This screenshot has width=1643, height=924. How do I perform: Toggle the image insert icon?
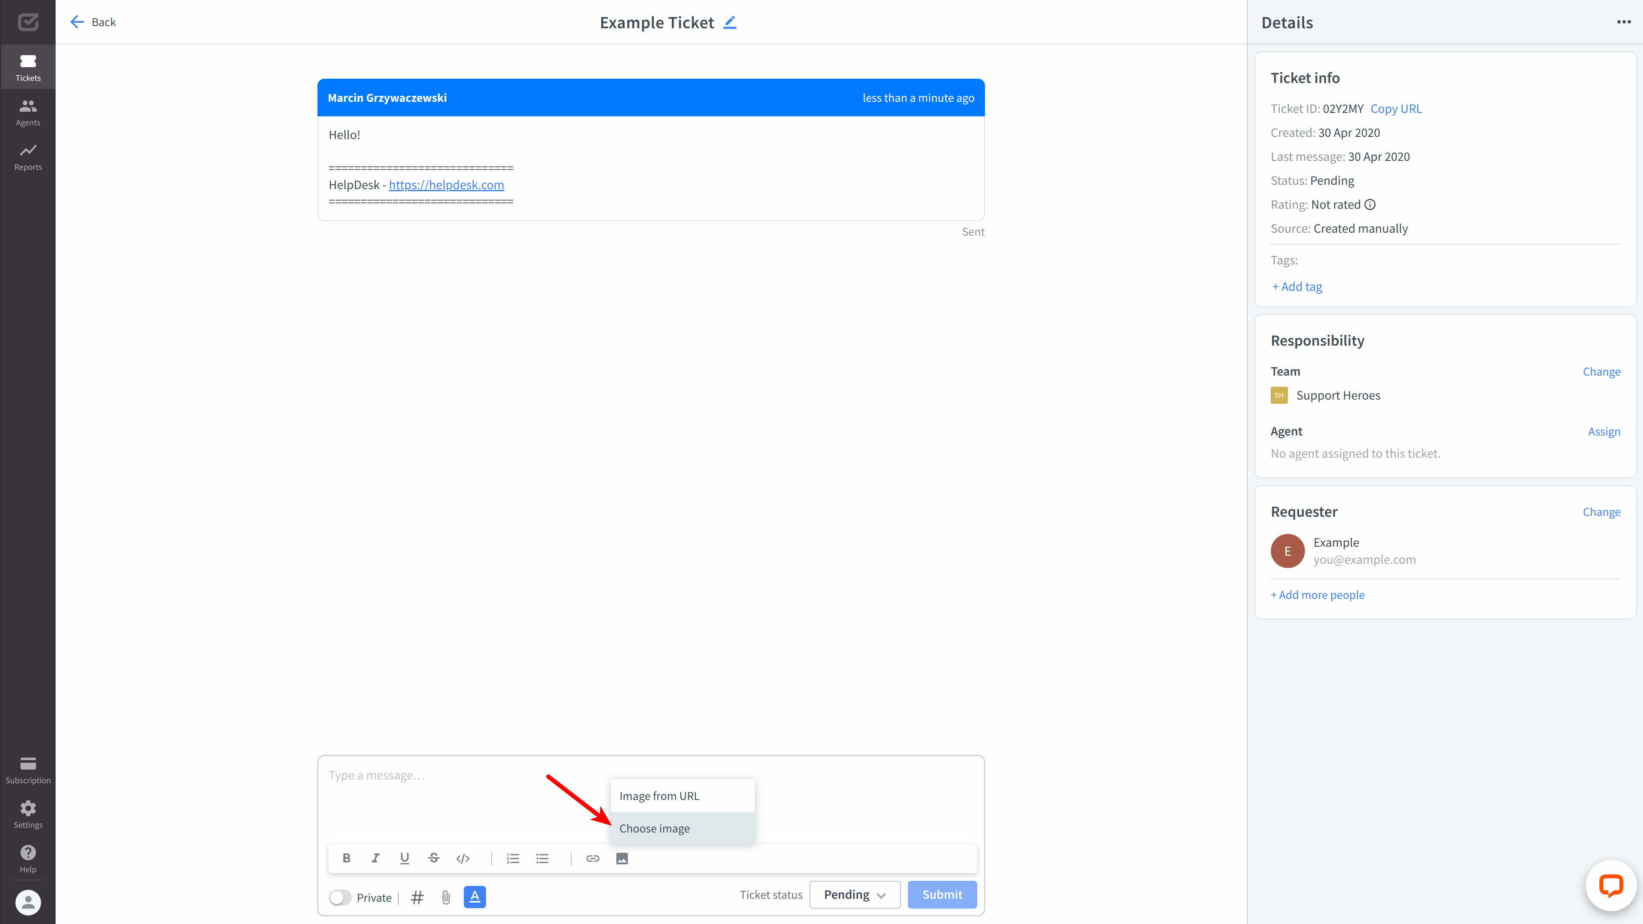pos(622,859)
